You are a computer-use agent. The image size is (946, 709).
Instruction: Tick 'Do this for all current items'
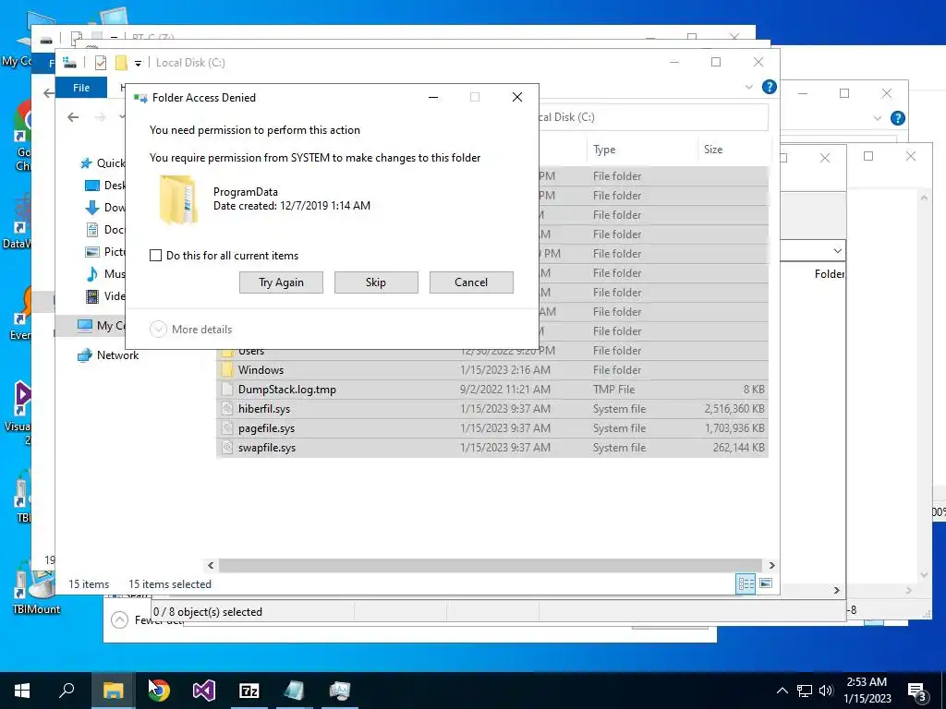point(155,256)
